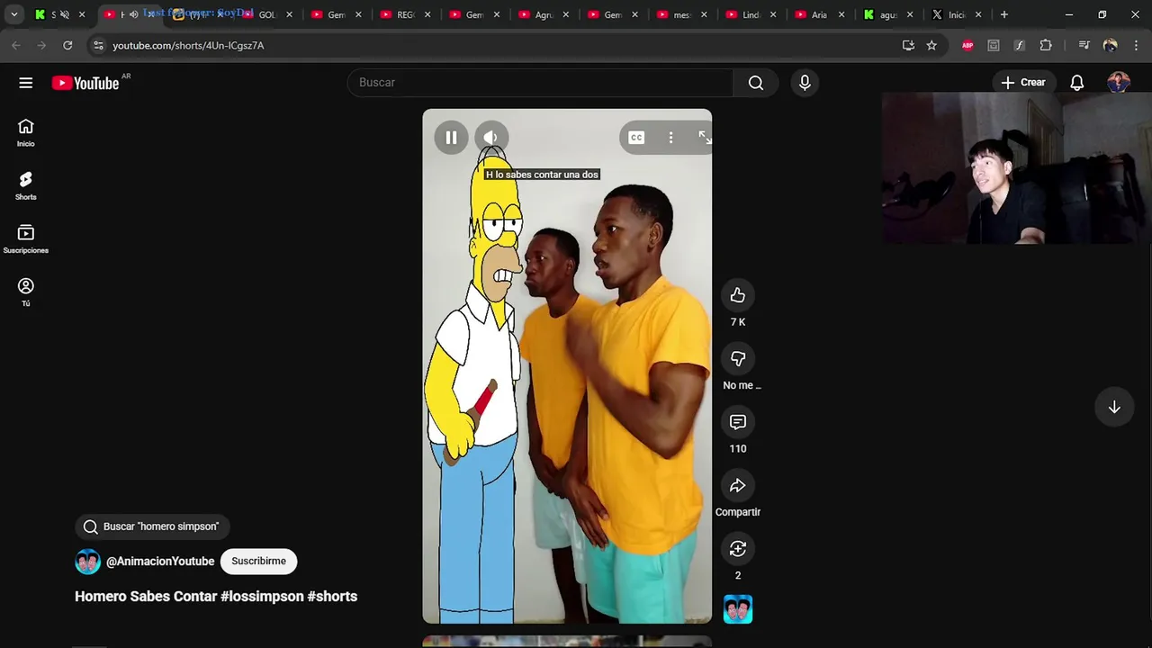Share the short via Compartir
The width and height of the screenshot is (1152, 648).
[738, 486]
